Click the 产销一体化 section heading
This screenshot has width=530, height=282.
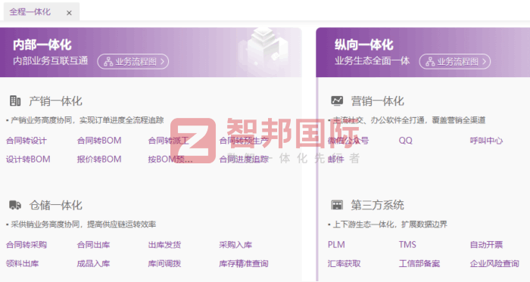click(x=55, y=101)
